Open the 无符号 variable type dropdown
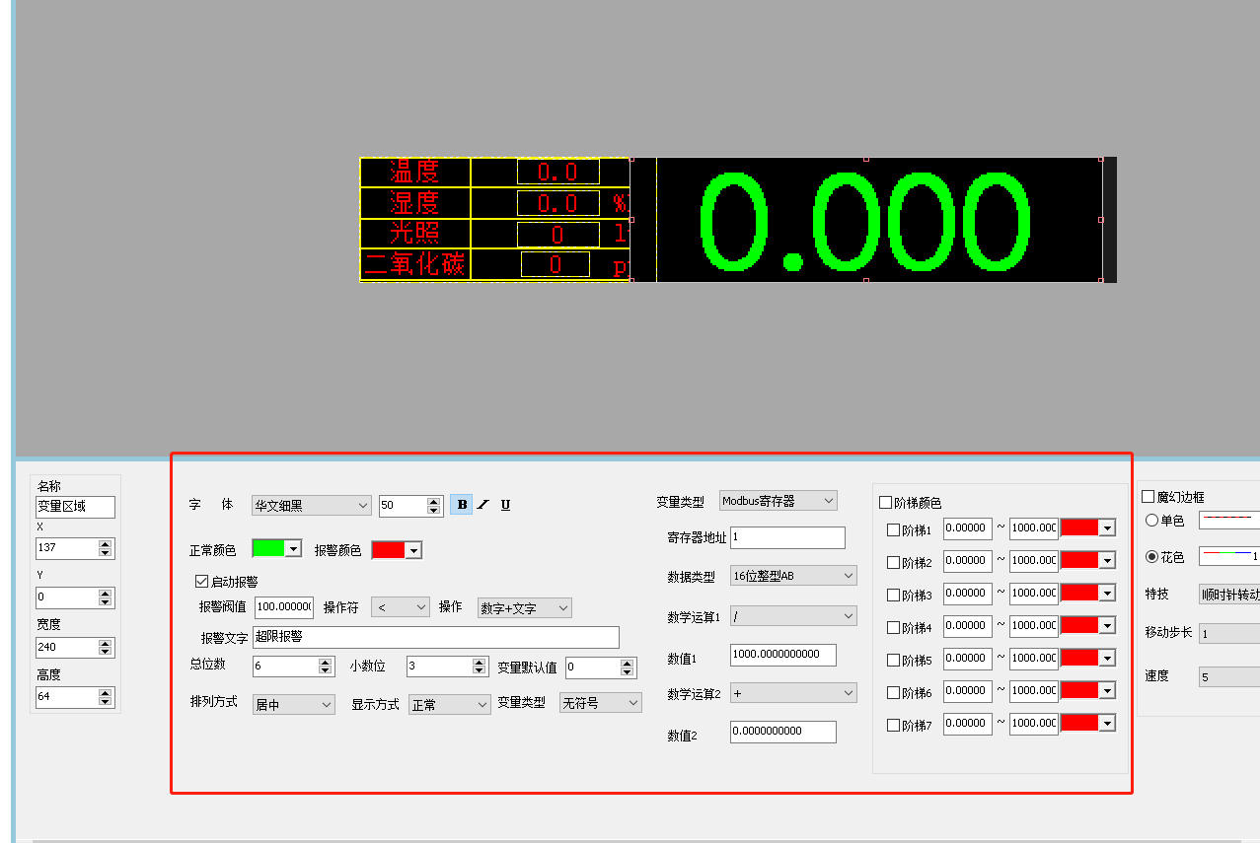 601,703
